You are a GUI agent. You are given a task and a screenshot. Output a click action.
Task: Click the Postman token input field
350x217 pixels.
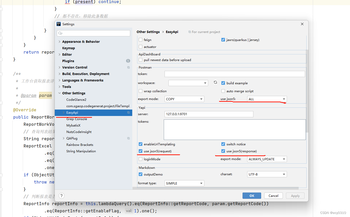click(235, 74)
